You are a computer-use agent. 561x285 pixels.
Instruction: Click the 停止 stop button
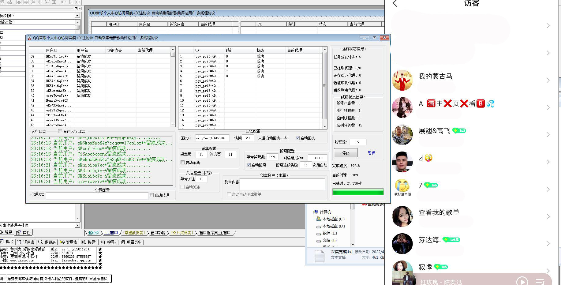(346, 153)
